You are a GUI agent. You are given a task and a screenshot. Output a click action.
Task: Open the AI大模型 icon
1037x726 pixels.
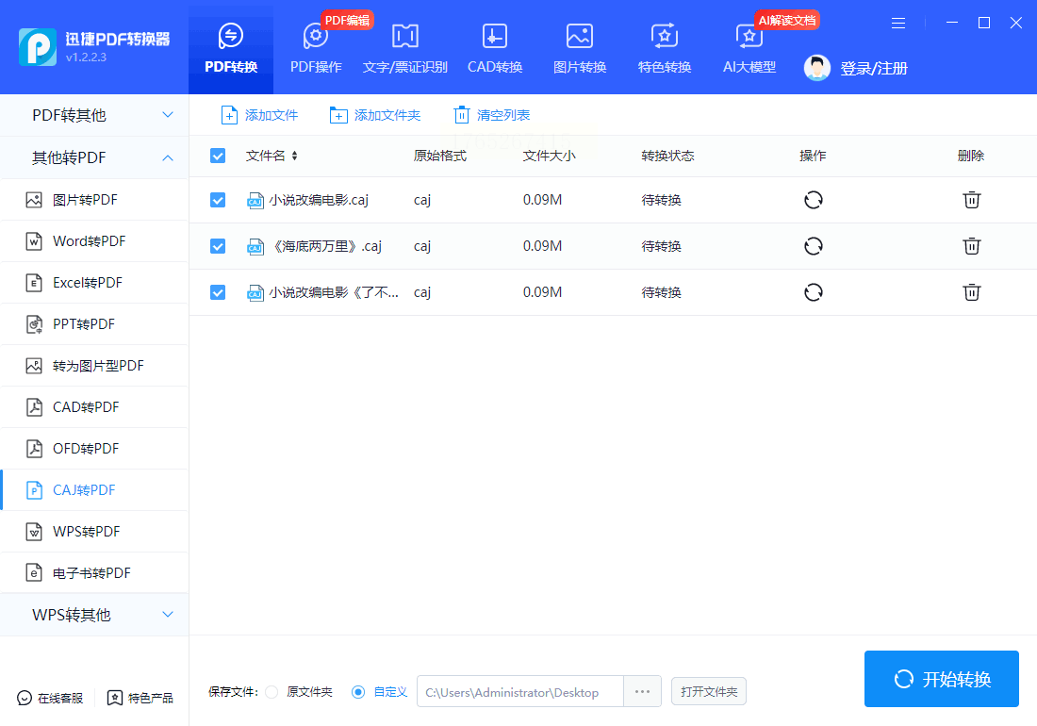[x=749, y=38]
